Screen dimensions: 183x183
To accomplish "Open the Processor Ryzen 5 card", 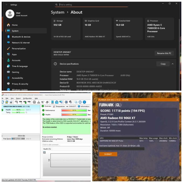I will coord(159,29).
